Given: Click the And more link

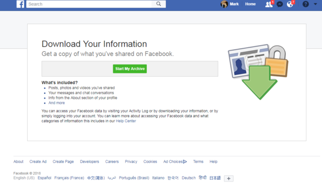Looking at the screenshot, I should click(56, 103).
